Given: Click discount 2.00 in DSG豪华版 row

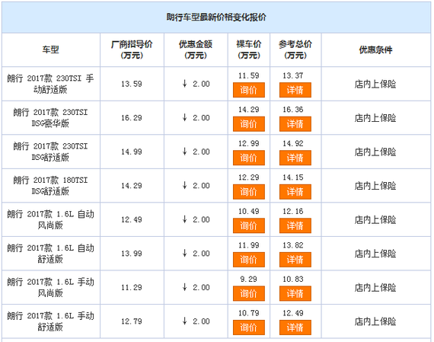Looking at the screenshot, I should [x=196, y=118].
